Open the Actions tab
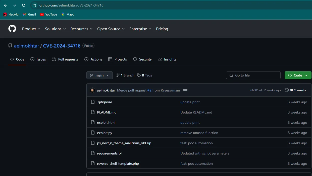312x176 pixels. 93,59
